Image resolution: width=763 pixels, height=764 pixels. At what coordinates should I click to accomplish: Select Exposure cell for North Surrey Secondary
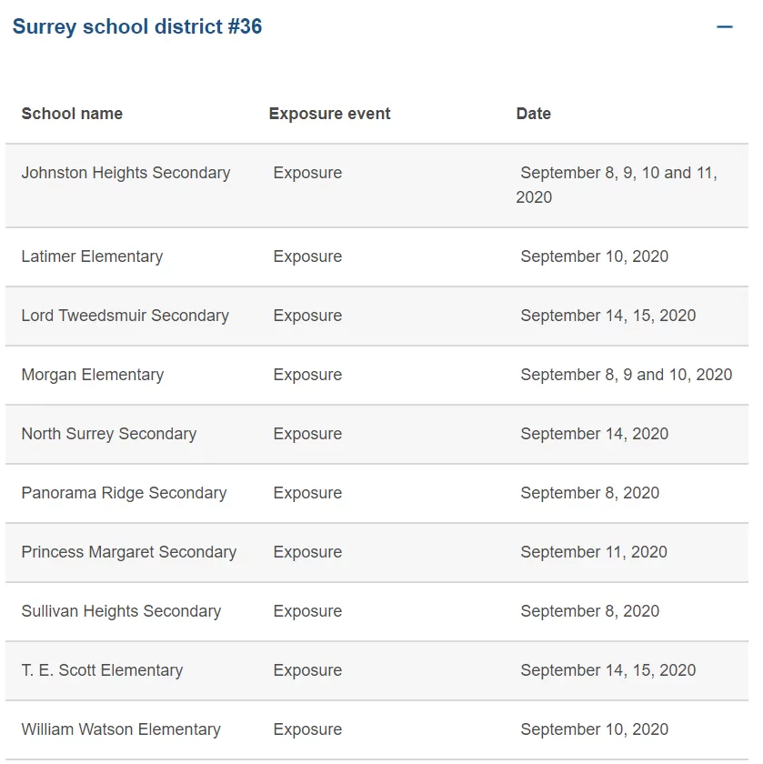(307, 434)
